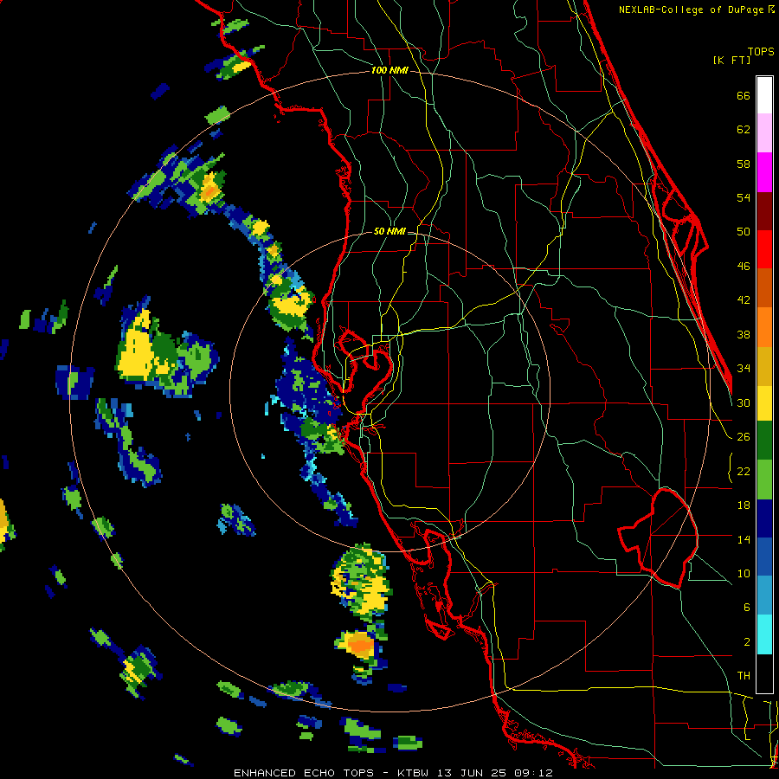Select the 22 value on the legend

point(744,472)
